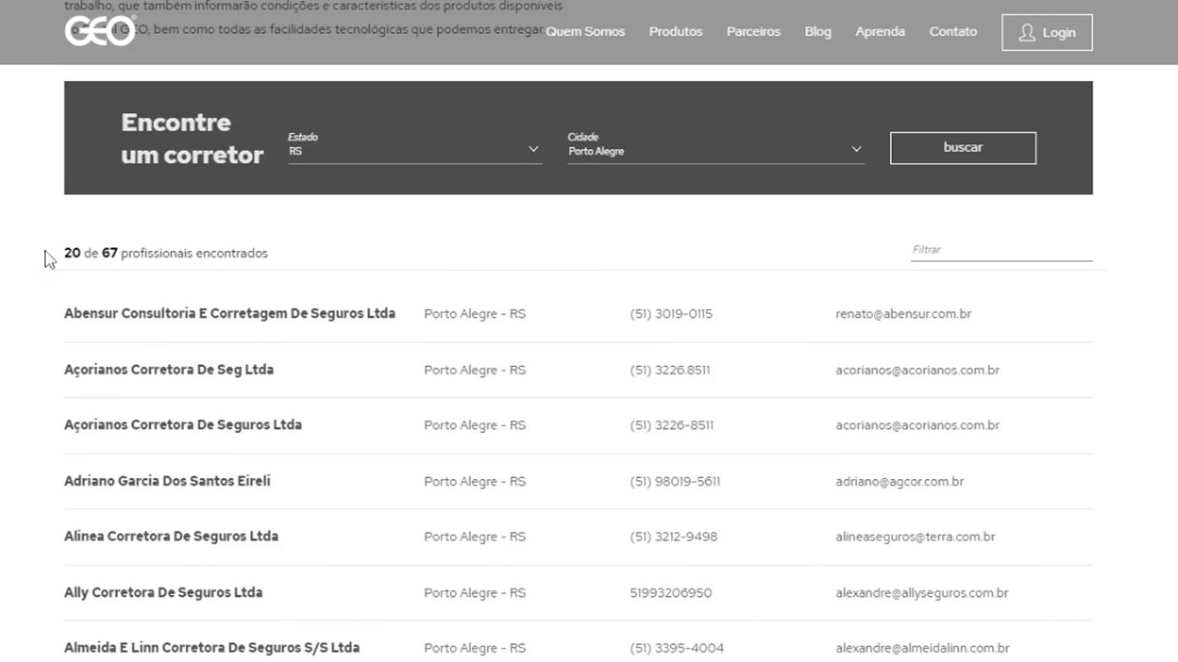Click the GEO logo

[x=99, y=31]
